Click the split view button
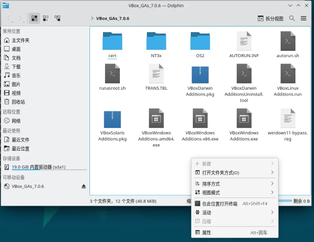Viewport: 314px width, 242px height. 271,19
